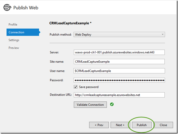
Task: Toggle the Save password checkbox
Action: pyautogui.click(x=75, y=87)
